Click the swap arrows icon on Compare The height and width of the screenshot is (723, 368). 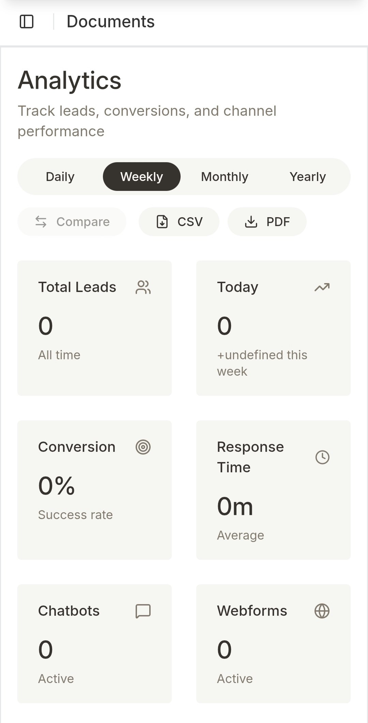41,221
